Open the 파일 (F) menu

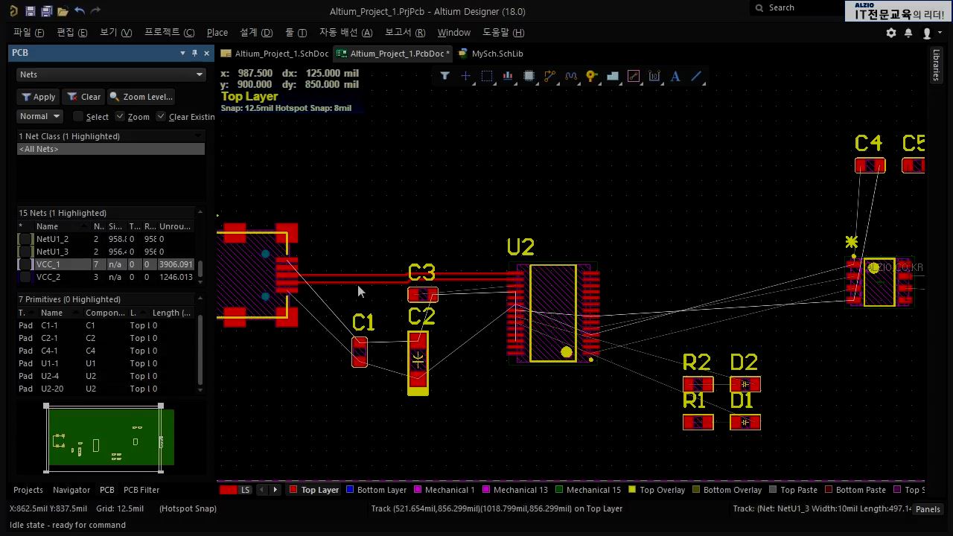pos(28,33)
